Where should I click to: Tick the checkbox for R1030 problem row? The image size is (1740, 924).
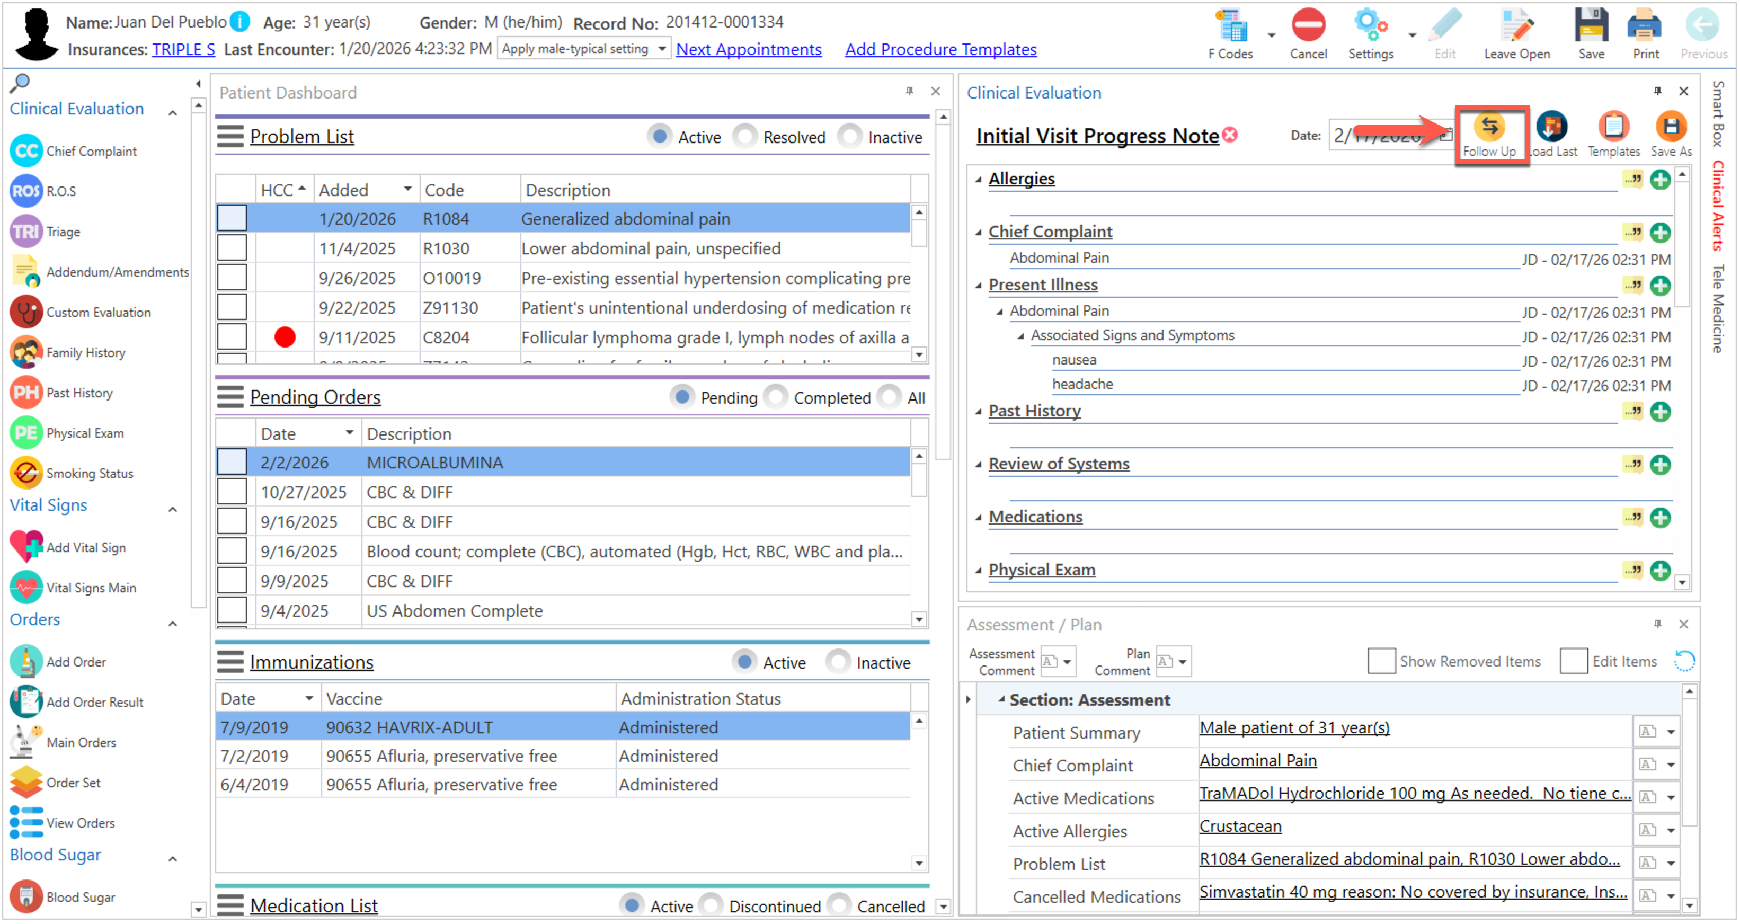232,248
